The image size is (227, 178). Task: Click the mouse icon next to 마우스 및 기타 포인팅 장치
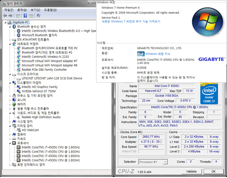[x=14, y=96]
